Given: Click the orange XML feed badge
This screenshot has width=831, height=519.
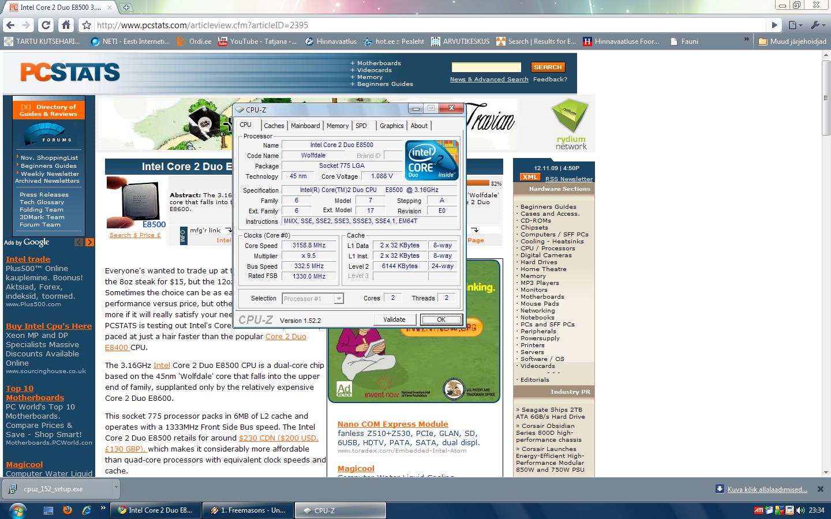Looking at the screenshot, I should point(530,178).
